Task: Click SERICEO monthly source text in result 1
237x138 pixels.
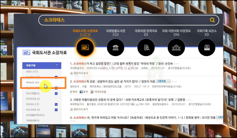Action: click(112, 68)
